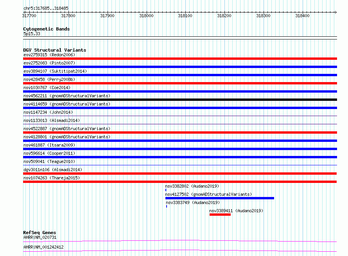Click the 318000 position on ruler
Screen dimensions: 348x256
tap(146, 16)
